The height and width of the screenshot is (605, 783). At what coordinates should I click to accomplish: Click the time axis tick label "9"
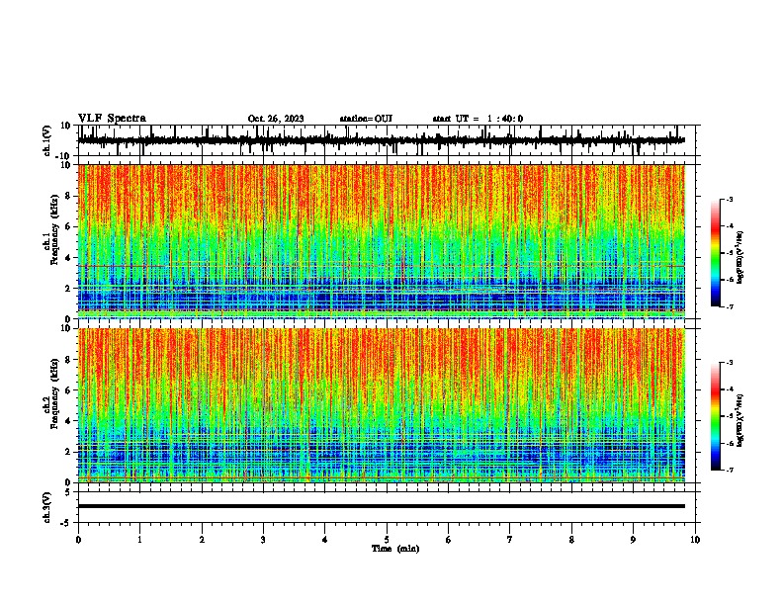633,540
